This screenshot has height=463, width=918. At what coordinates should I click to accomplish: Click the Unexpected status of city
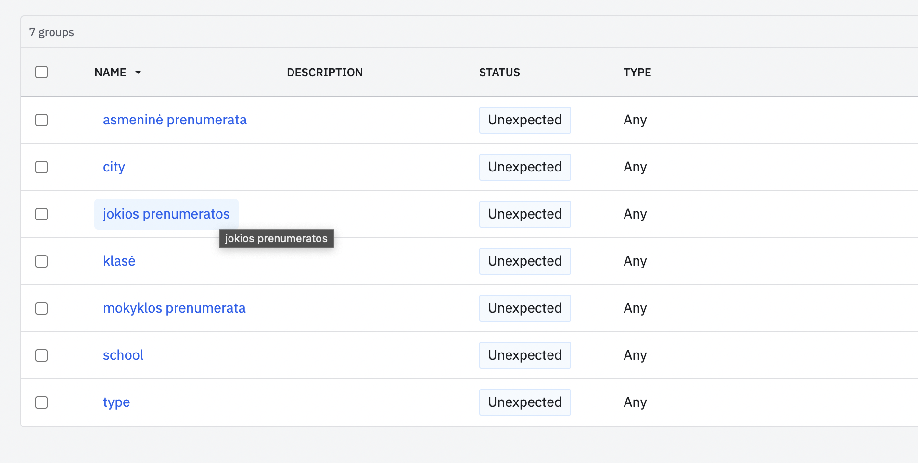pyautogui.click(x=524, y=167)
